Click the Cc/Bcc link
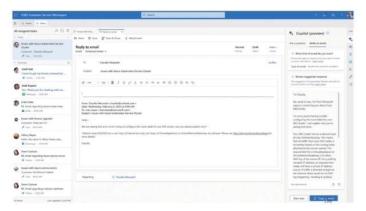The height and width of the screenshot is (211, 366). [x=272, y=63]
